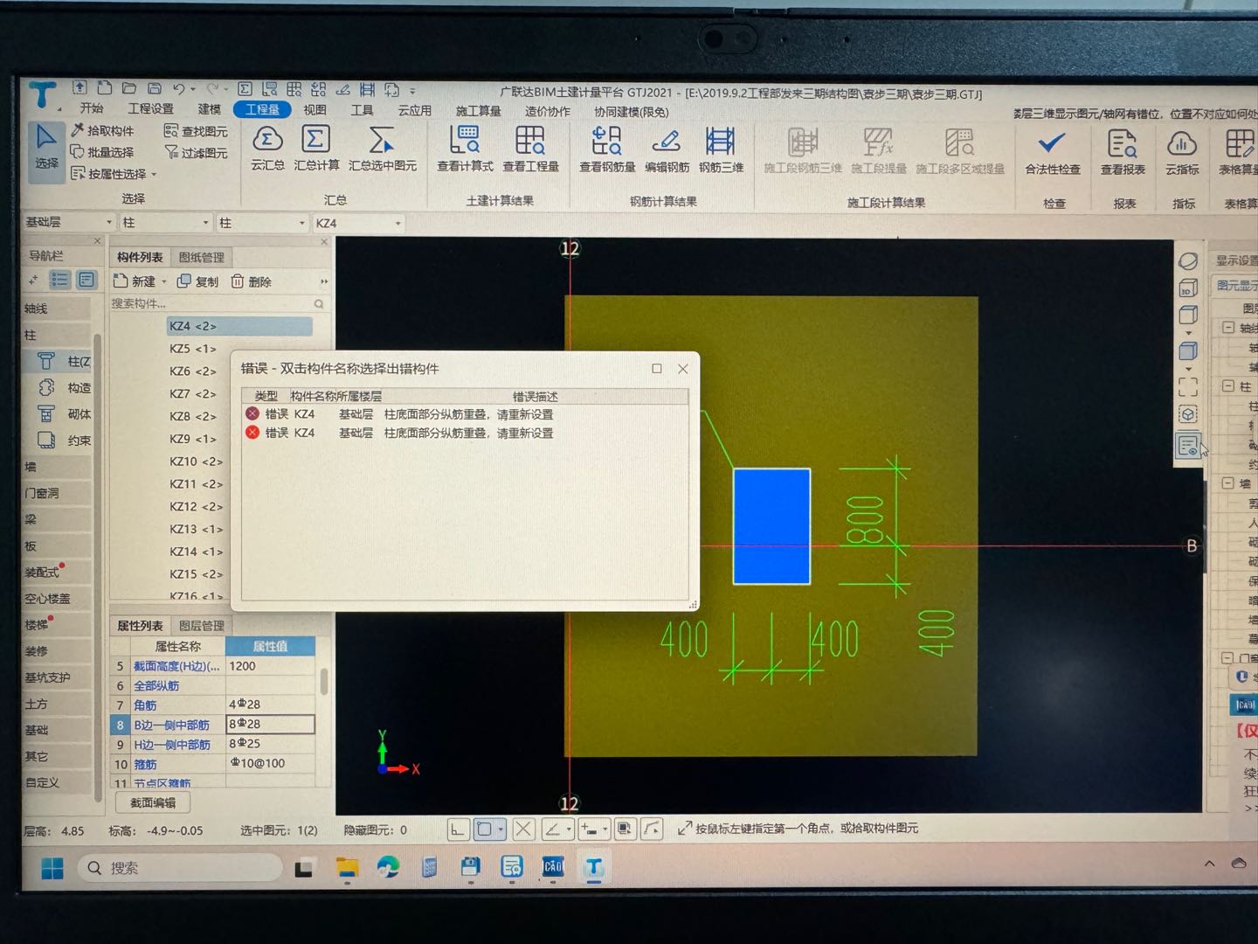Viewport: 1258px width, 944px height.
Task: Switch to 图层管理 tab
Action: 201,626
